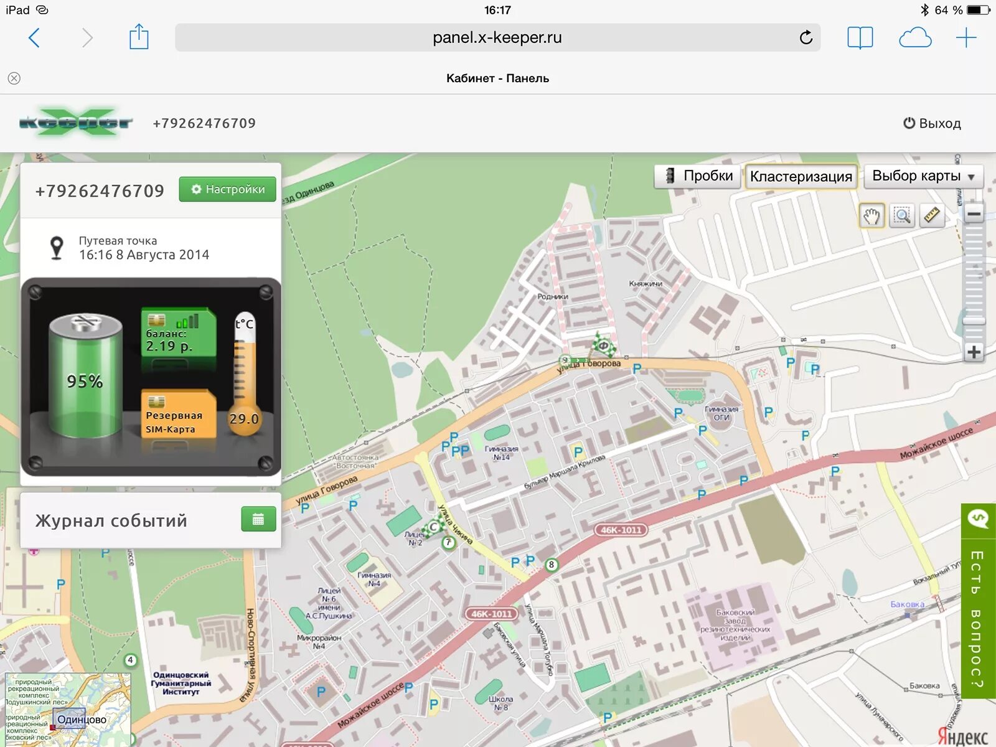
Task: Click the 16:16 8 Августа 2014 timestamp
Action: click(x=144, y=255)
